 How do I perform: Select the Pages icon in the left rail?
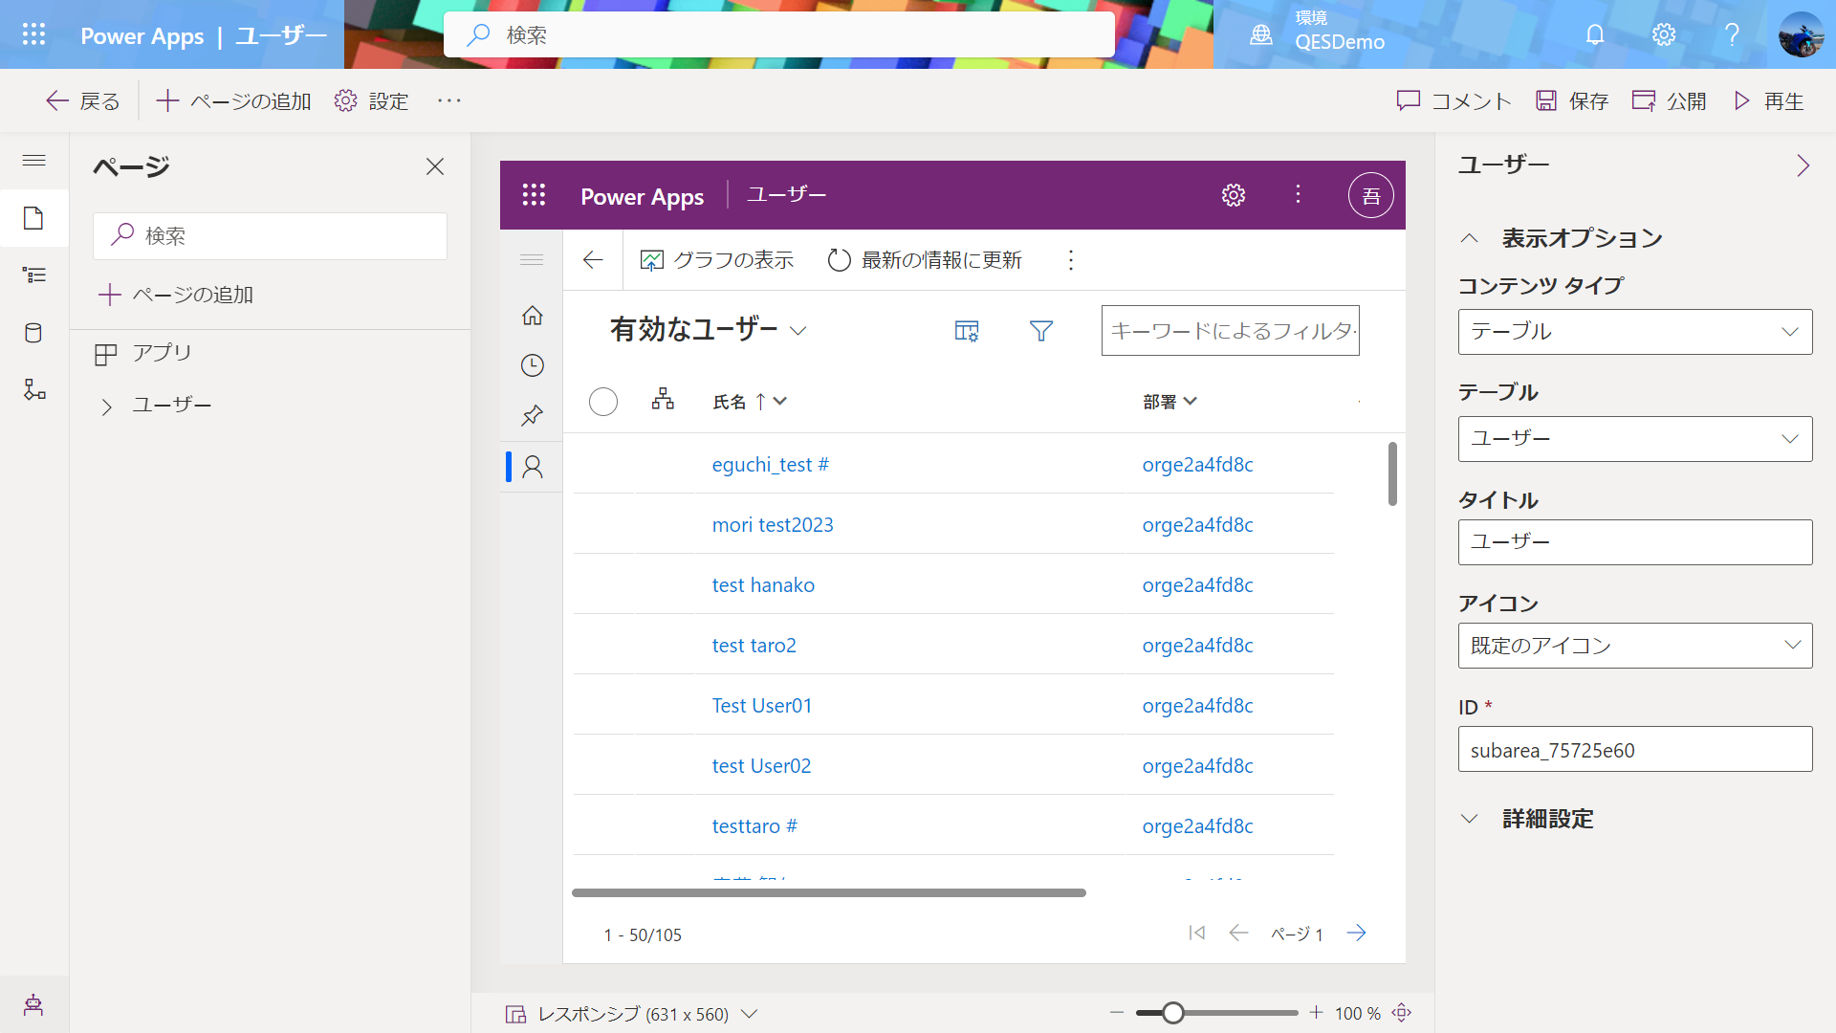[x=33, y=218]
